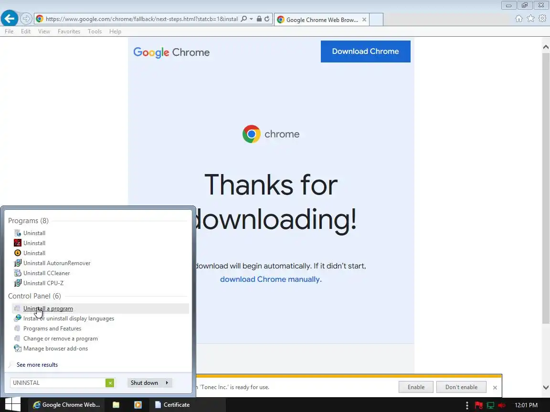Click the 12:01 PM clock
This screenshot has height=412, width=550.
click(x=526, y=405)
